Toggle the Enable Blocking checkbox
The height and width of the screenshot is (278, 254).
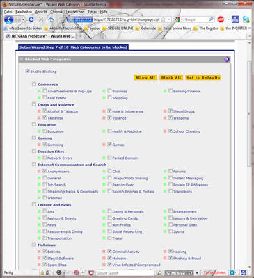(x=27, y=71)
